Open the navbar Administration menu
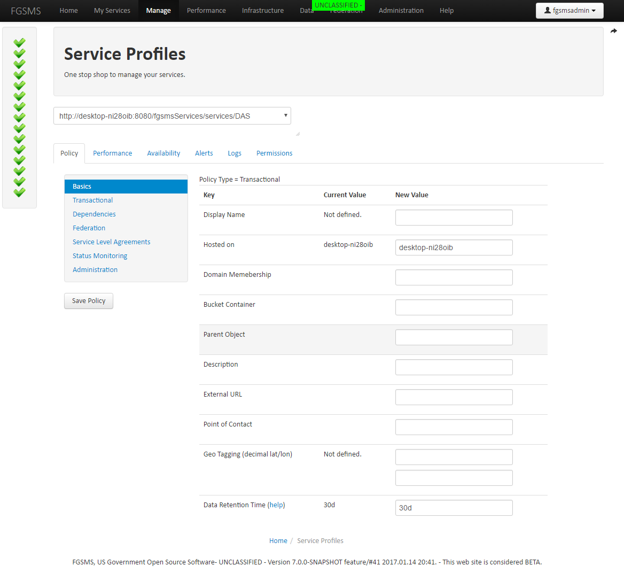This screenshot has width=624, height=573. 401,10
